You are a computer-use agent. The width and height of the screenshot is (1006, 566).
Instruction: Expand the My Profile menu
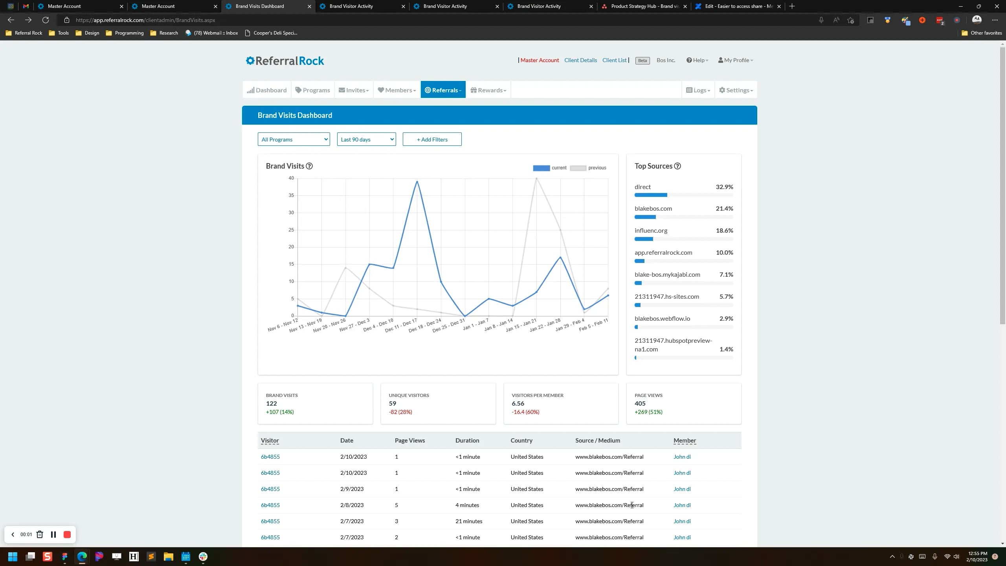[x=734, y=60]
